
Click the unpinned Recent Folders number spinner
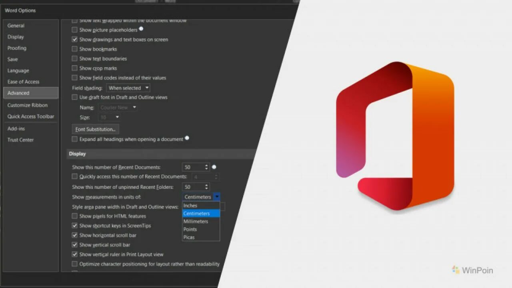click(x=206, y=187)
